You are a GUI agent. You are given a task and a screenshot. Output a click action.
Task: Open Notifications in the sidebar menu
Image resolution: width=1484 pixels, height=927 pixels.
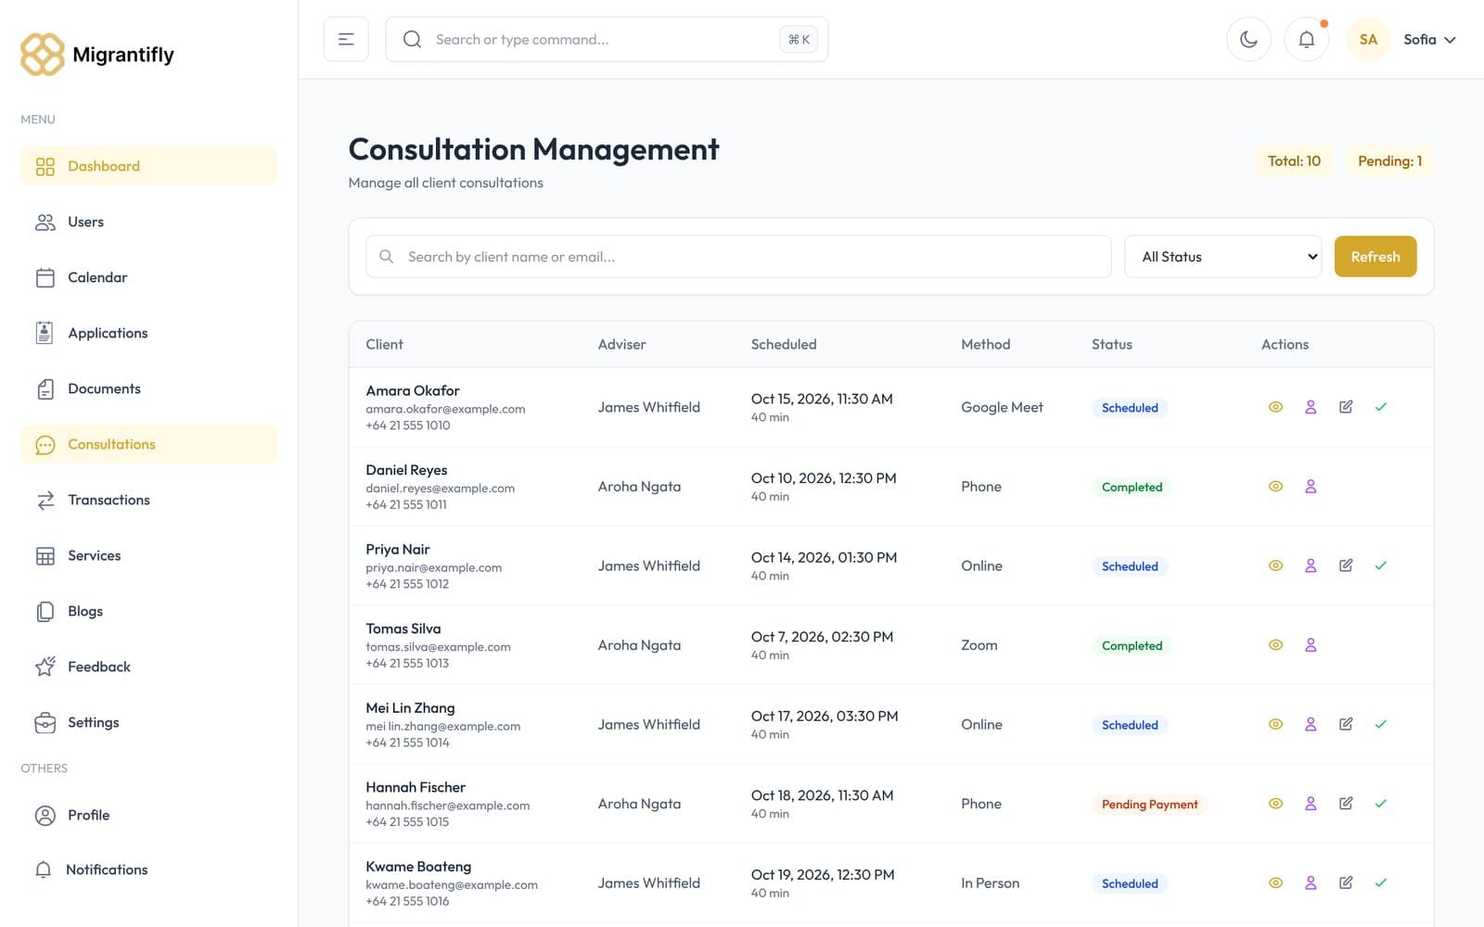click(148, 870)
